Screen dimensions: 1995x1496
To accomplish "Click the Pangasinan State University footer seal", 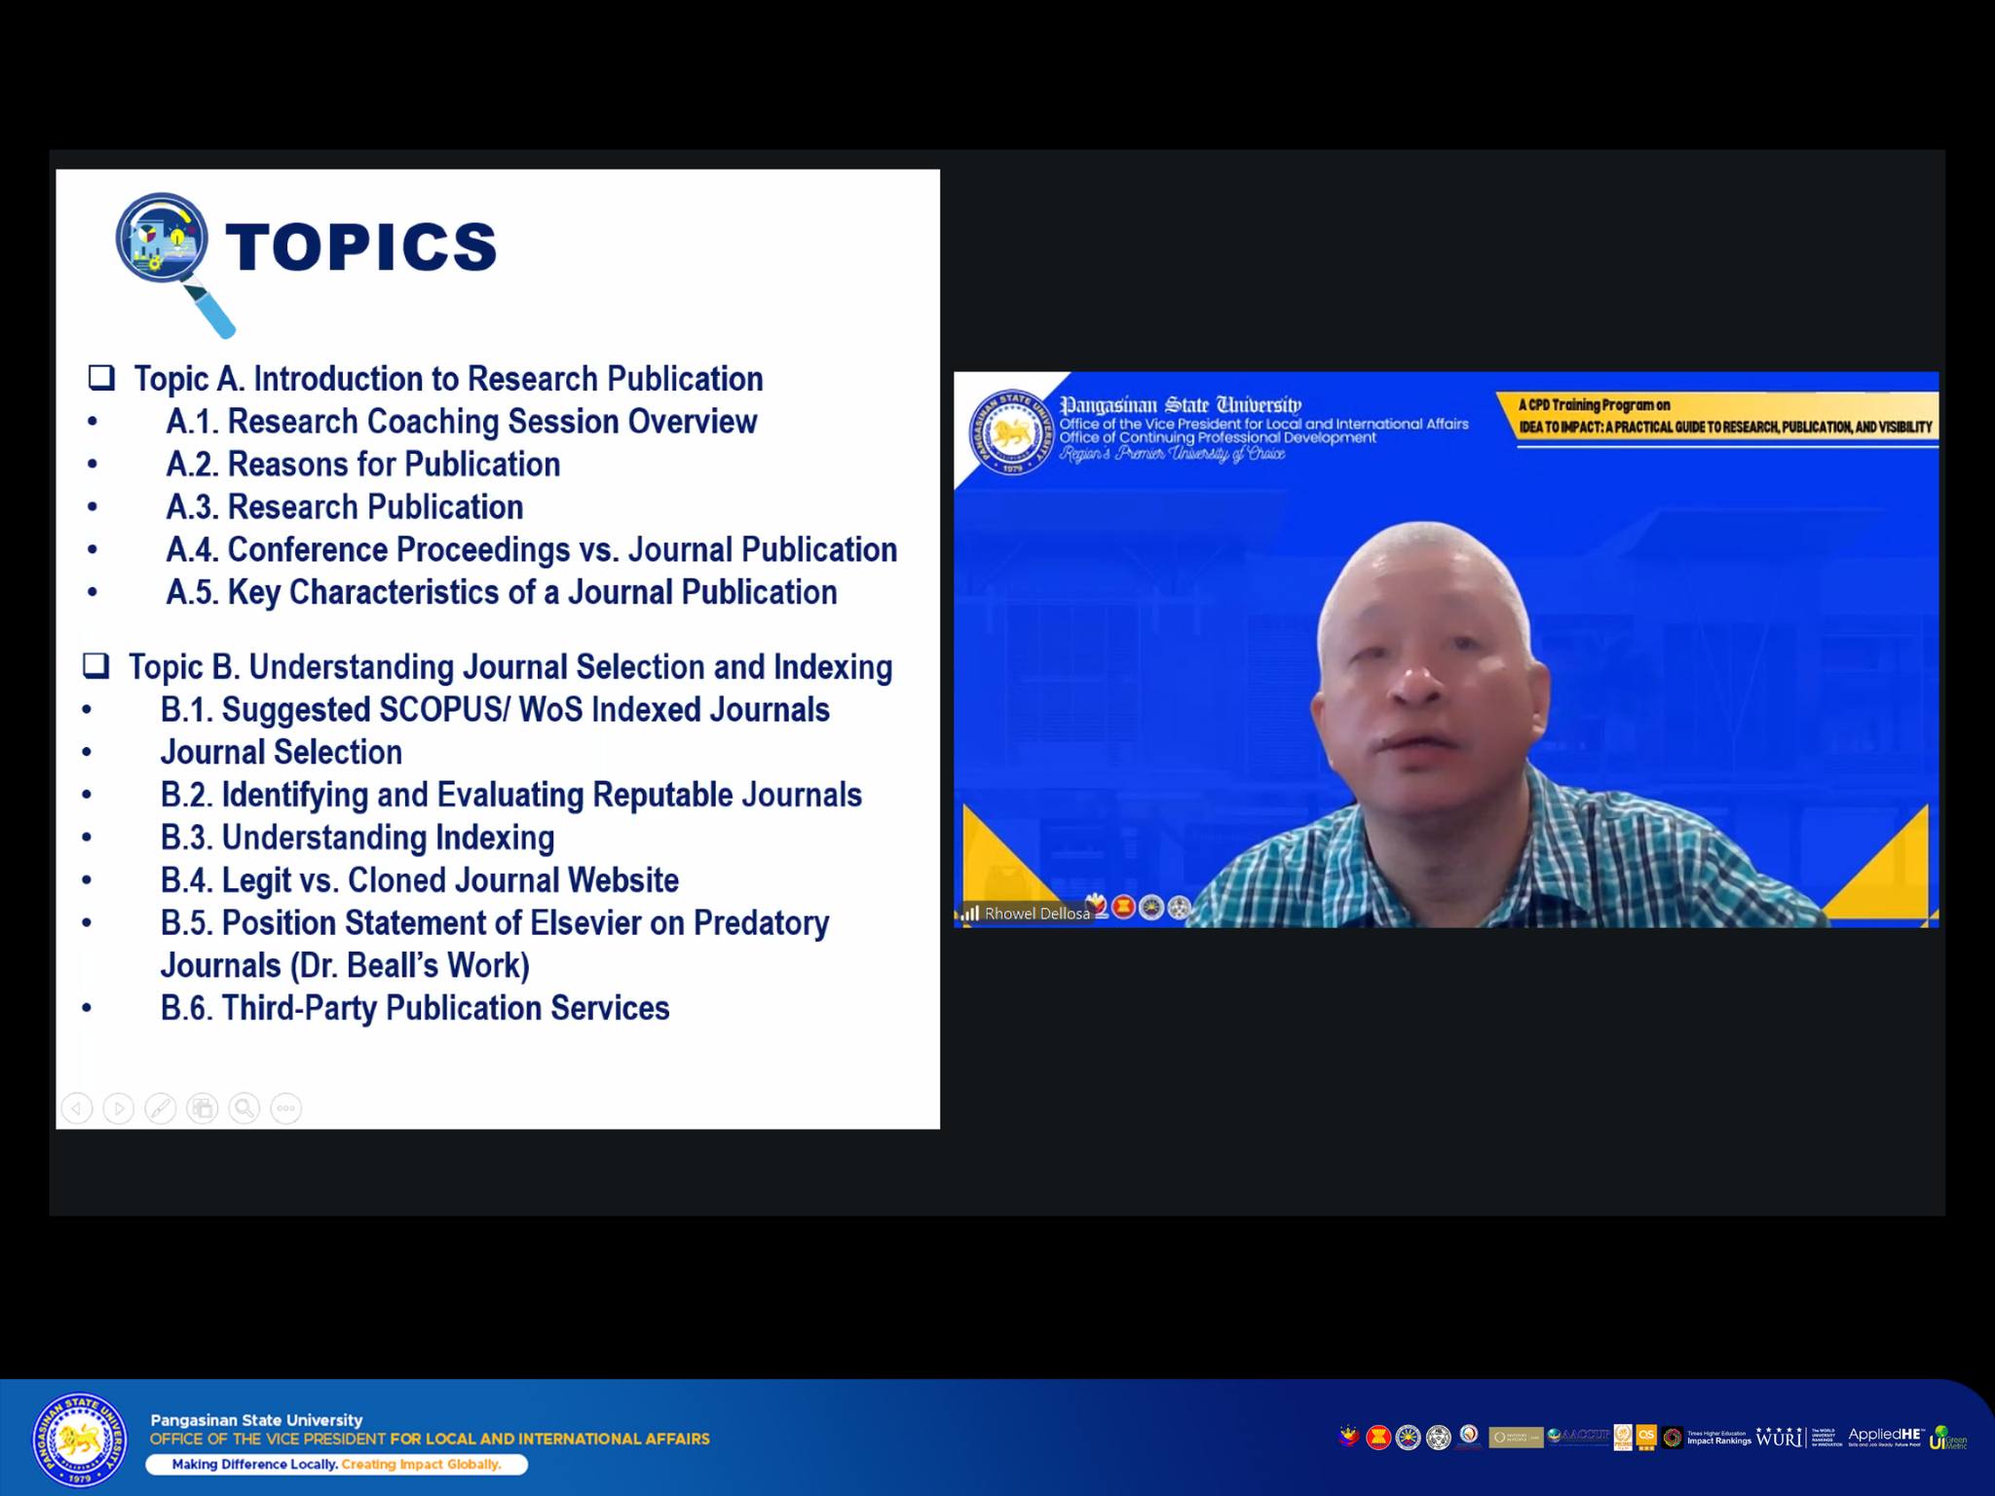I will point(80,1440).
